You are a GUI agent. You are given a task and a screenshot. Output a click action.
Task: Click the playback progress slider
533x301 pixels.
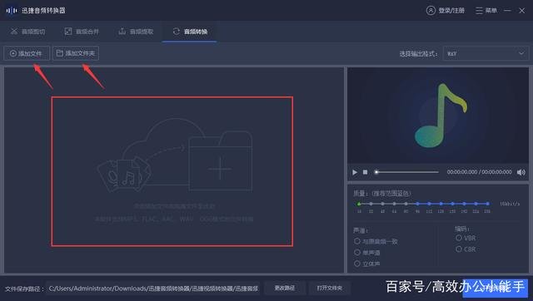pyautogui.click(x=406, y=172)
